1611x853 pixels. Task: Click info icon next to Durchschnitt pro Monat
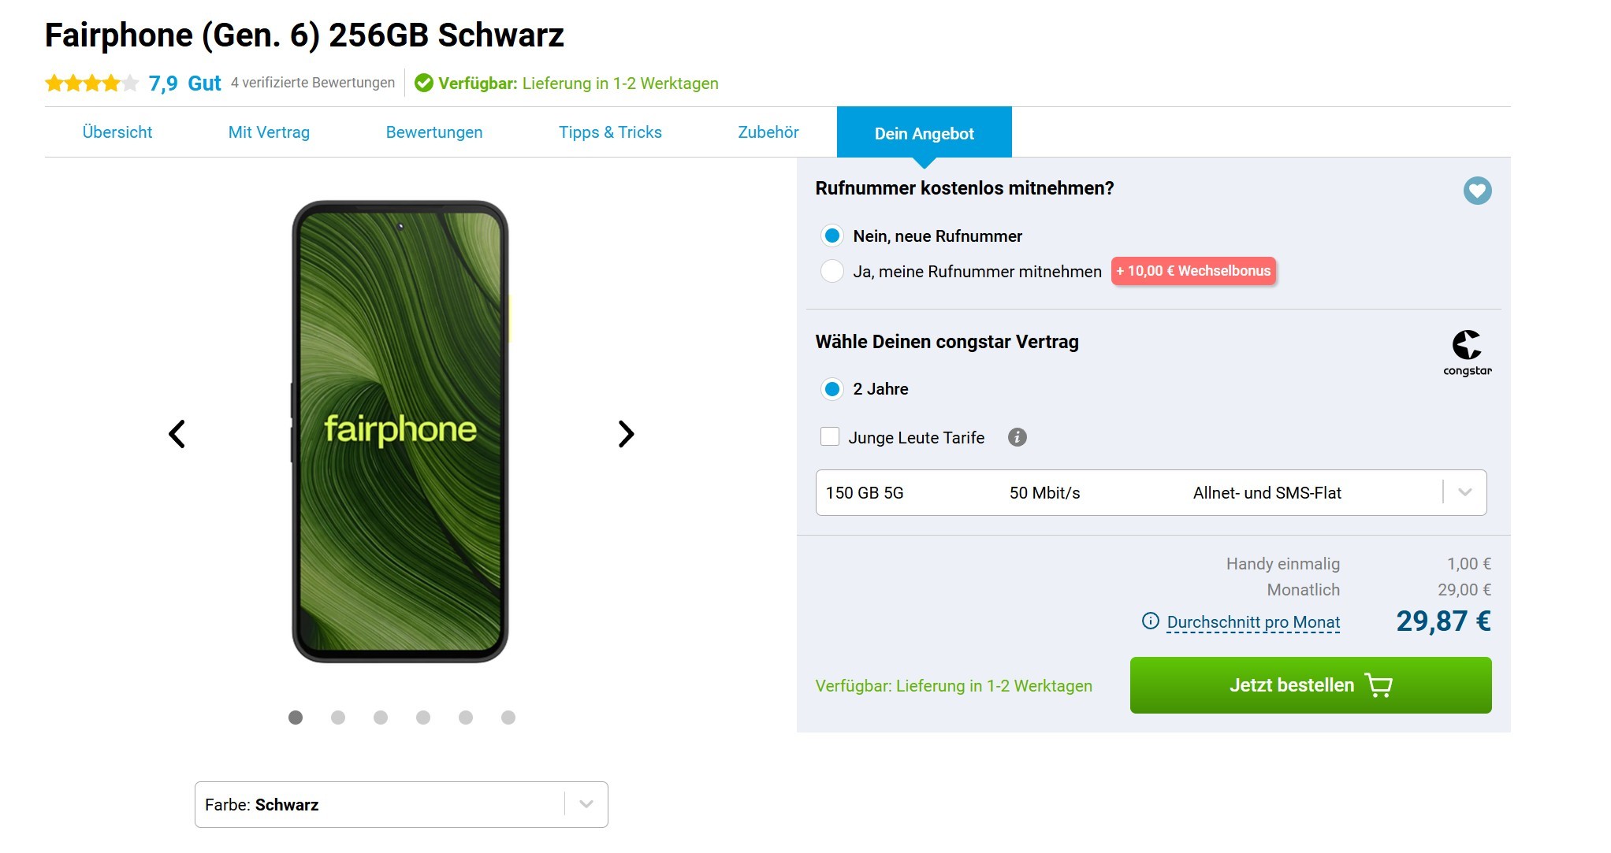pos(1151,621)
